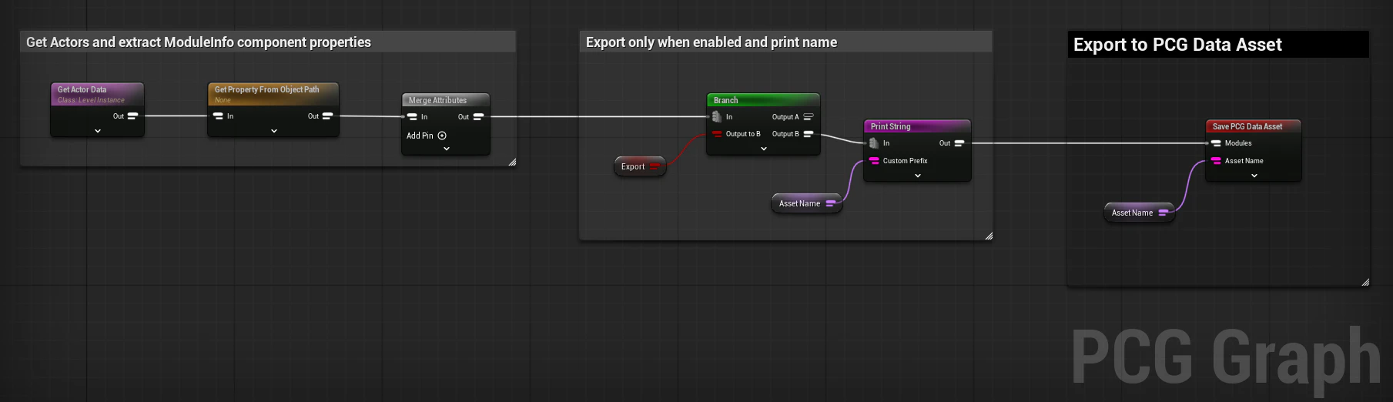Click the Output B pin on Branch
This screenshot has width=1393, height=402.
click(809, 134)
